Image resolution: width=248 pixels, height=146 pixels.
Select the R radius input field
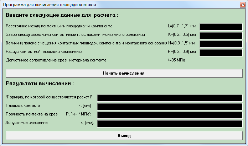(x=221, y=53)
